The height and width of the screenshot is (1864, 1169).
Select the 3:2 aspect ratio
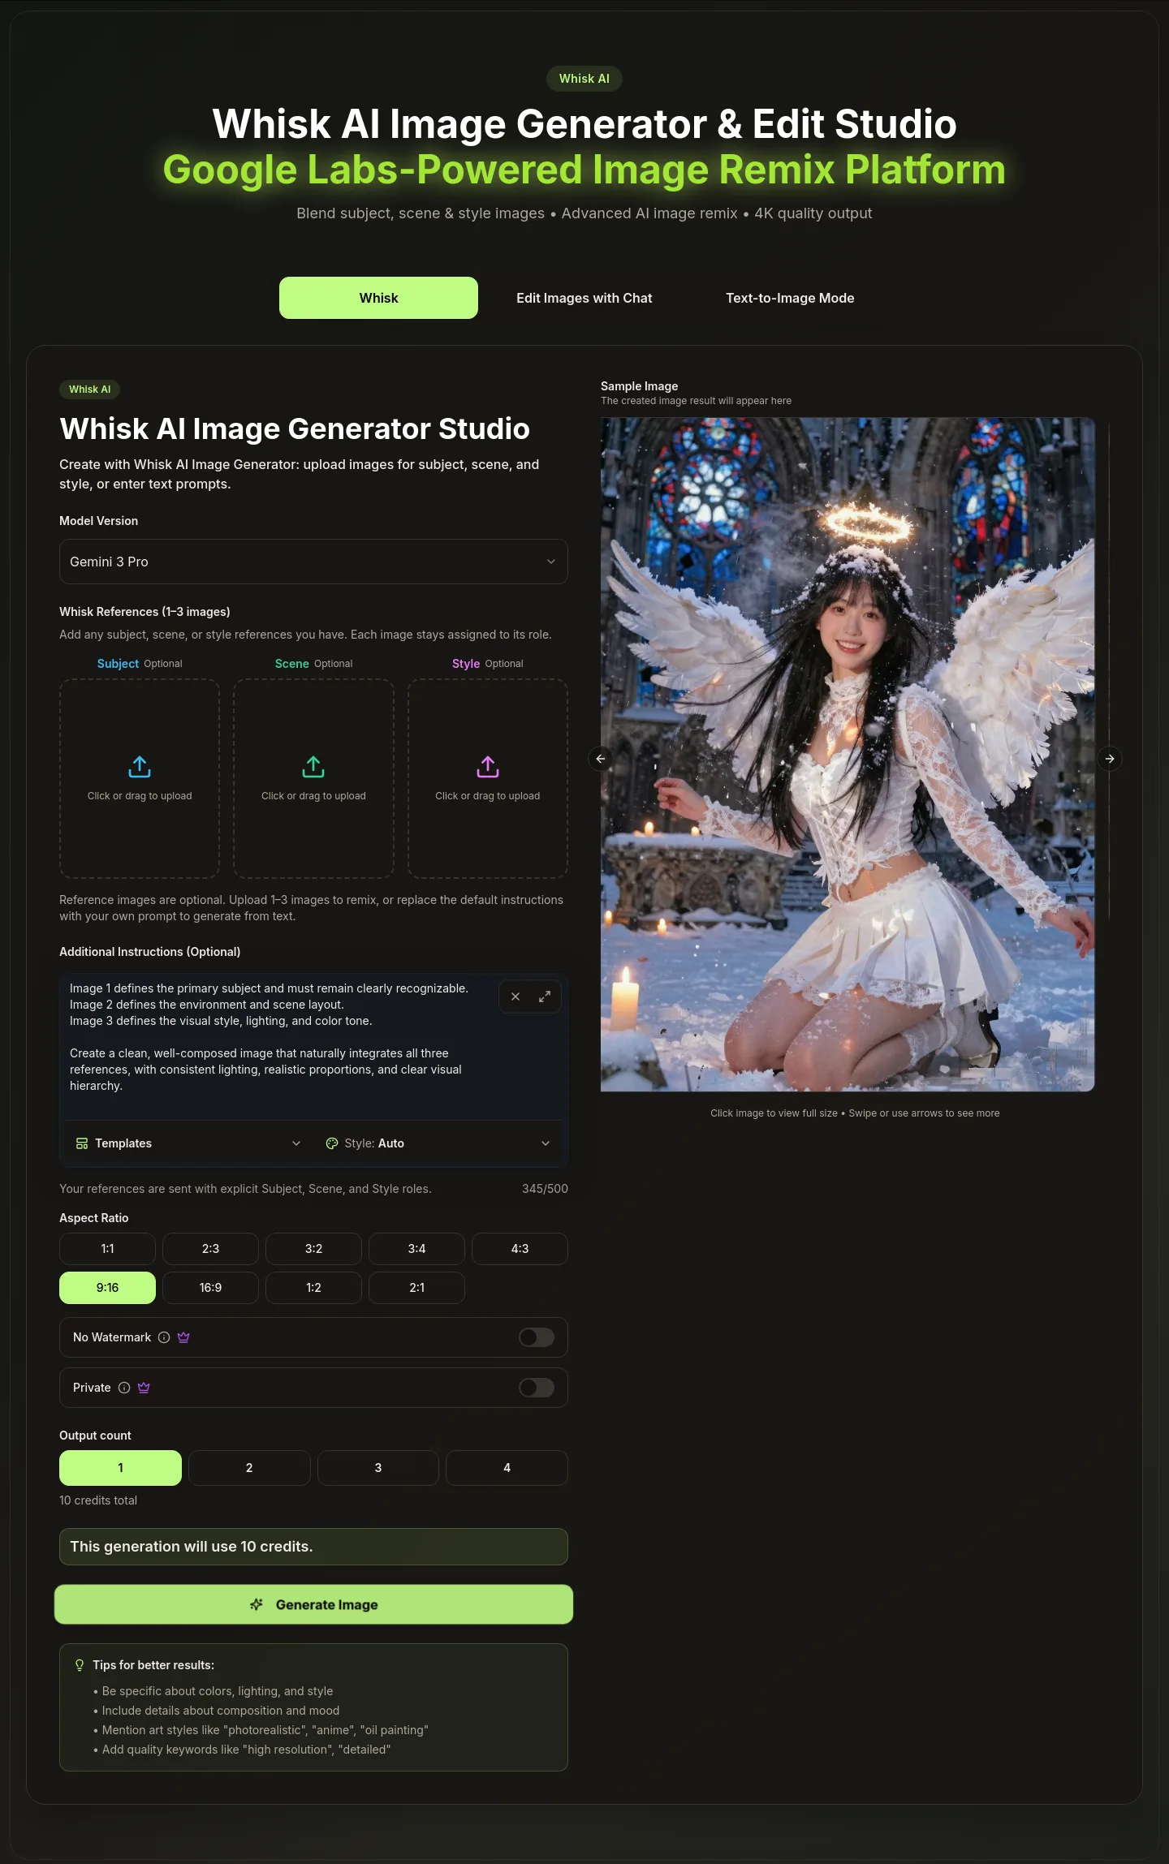pyautogui.click(x=313, y=1249)
